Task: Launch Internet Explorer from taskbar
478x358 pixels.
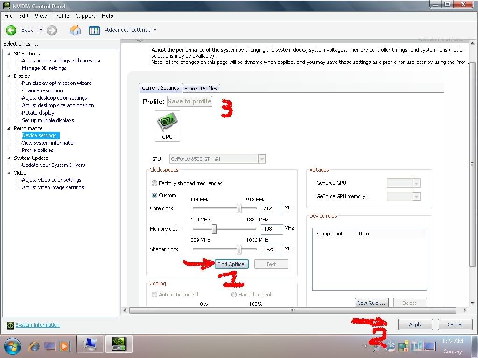Action: coord(34,346)
